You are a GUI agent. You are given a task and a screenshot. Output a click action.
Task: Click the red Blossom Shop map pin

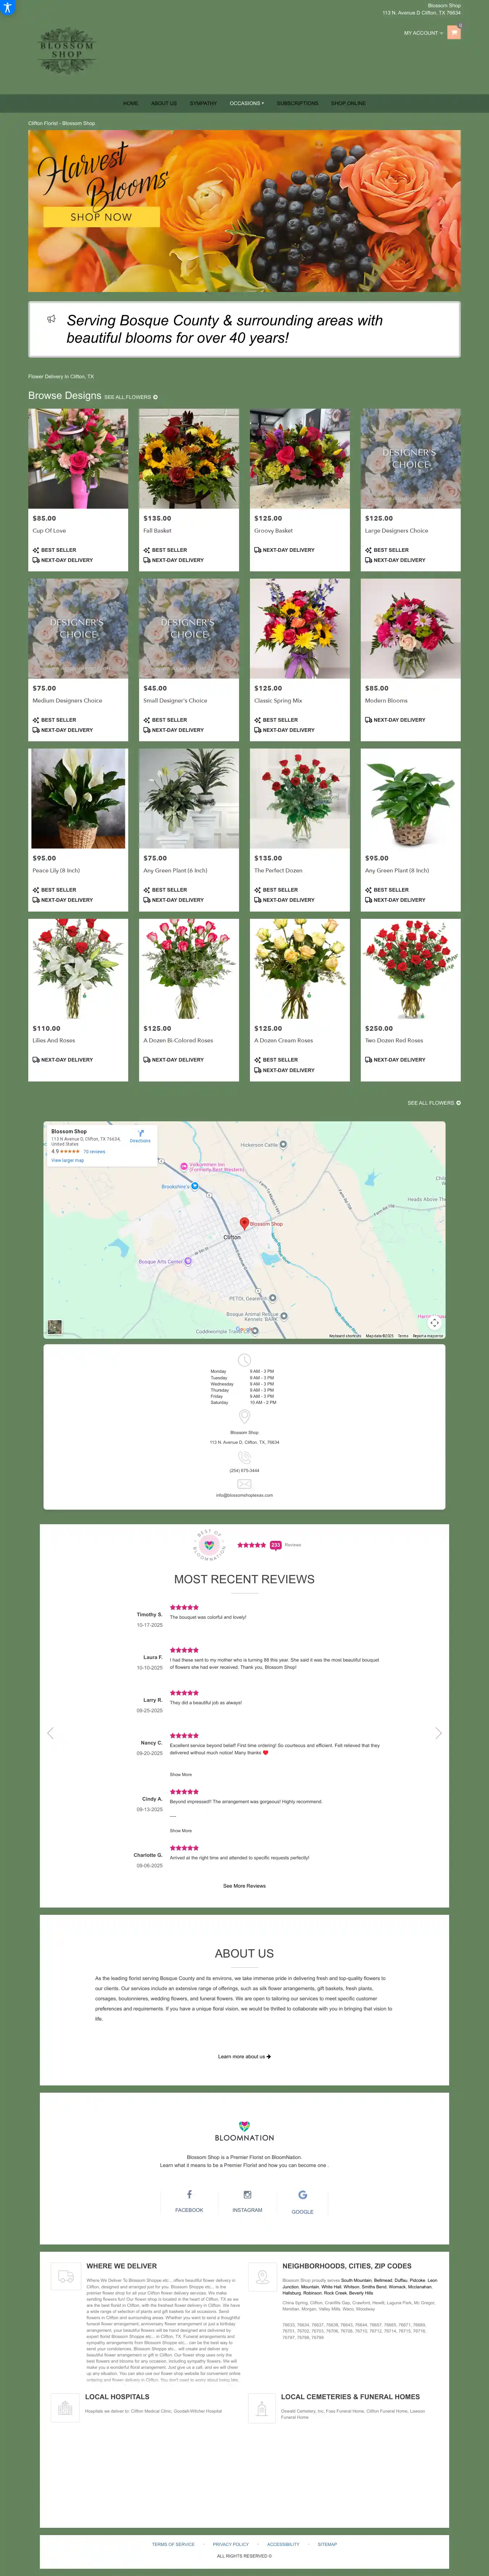click(244, 1222)
